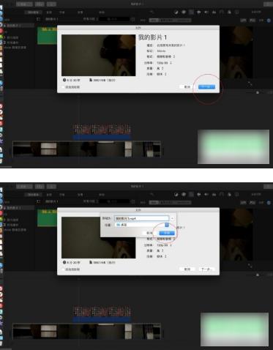
Task: Switch to My Media tab in top window
Action: [x=34, y=12]
